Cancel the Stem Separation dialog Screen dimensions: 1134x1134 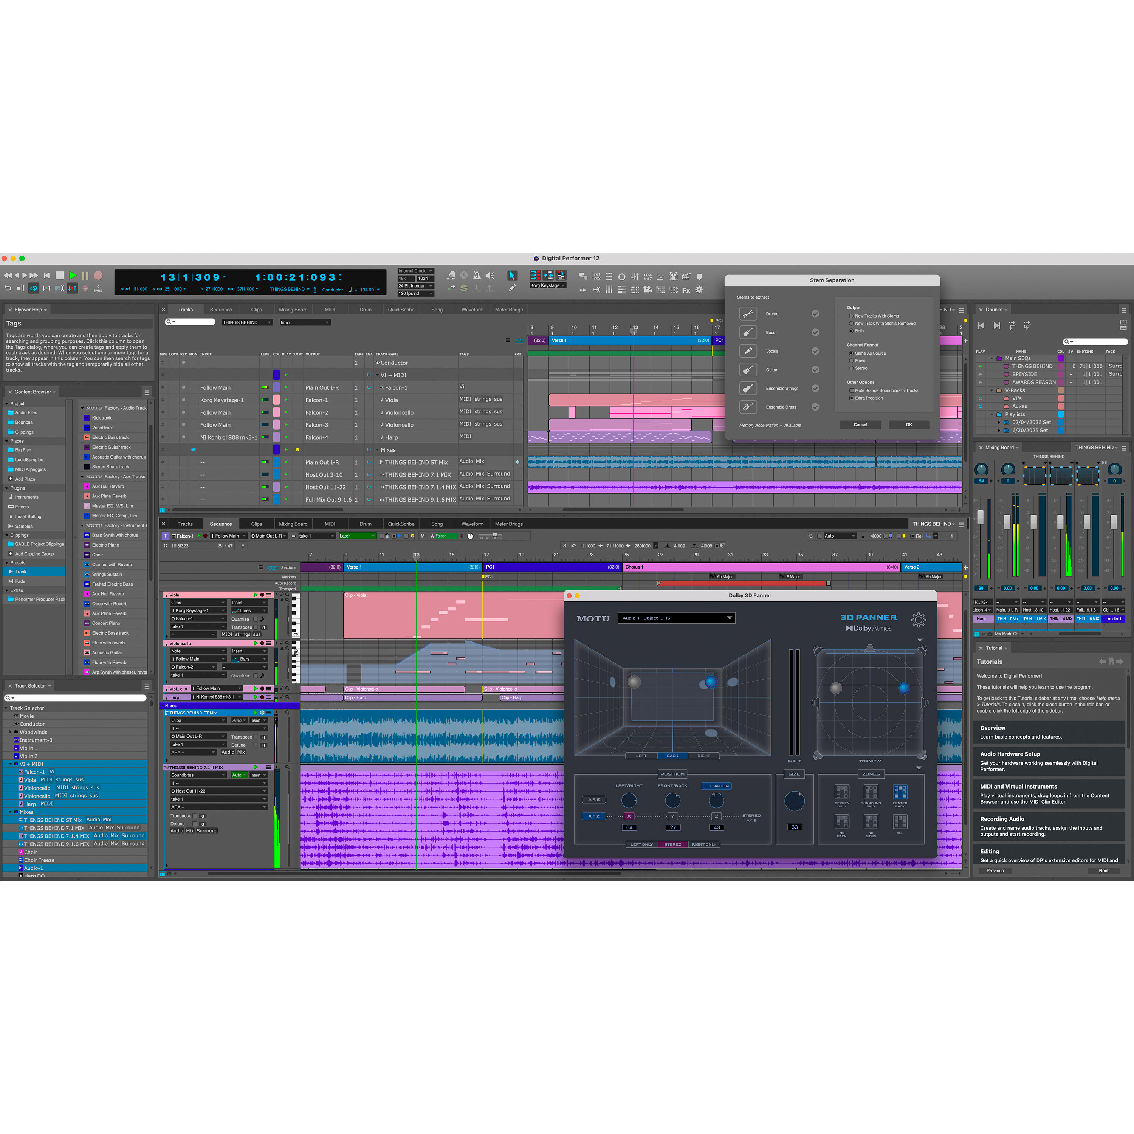click(860, 424)
